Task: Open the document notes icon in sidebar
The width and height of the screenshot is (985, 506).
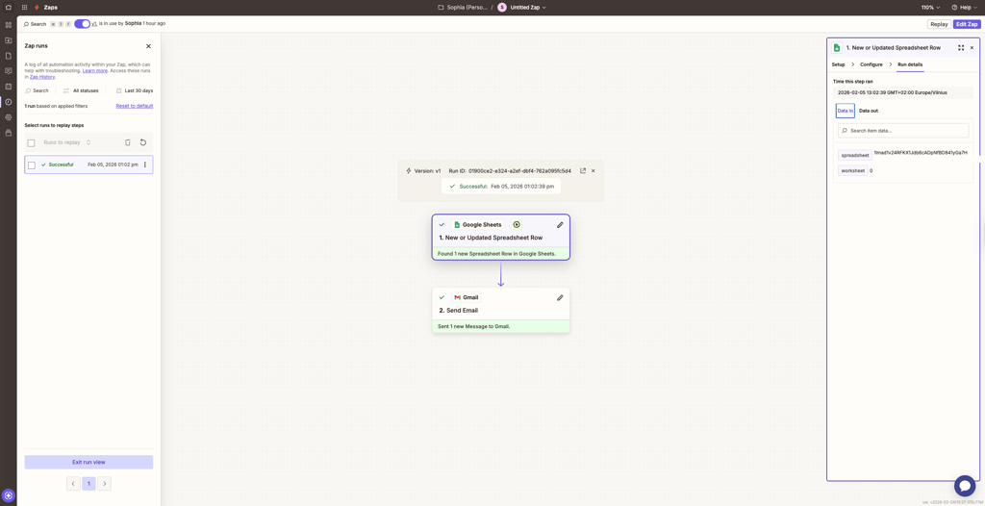Action: pos(8,56)
